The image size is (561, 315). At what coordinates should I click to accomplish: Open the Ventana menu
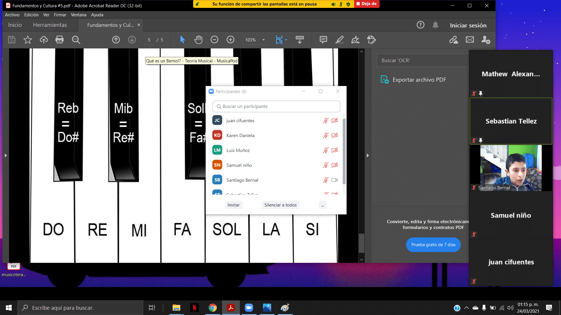tap(79, 15)
